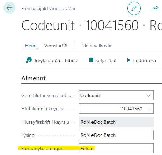The image size is (162, 155).
Task: Click the pencil edit icon
Action: click(x=134, y=8)
